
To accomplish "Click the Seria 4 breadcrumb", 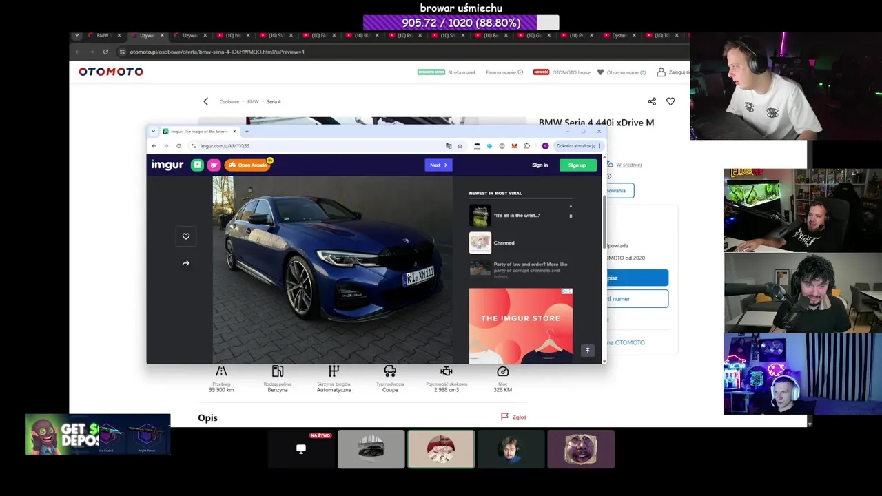I will pyautogui.click(x=274, y=102).
